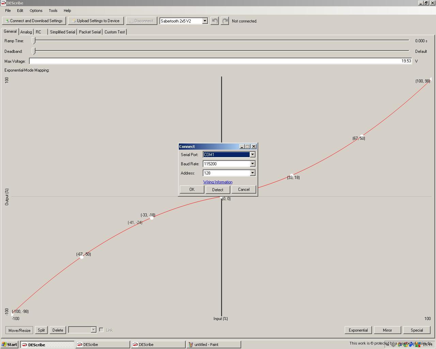Open the Wiring Information link
This screenshot has height=349, width=436.
[x=218, y=182]
